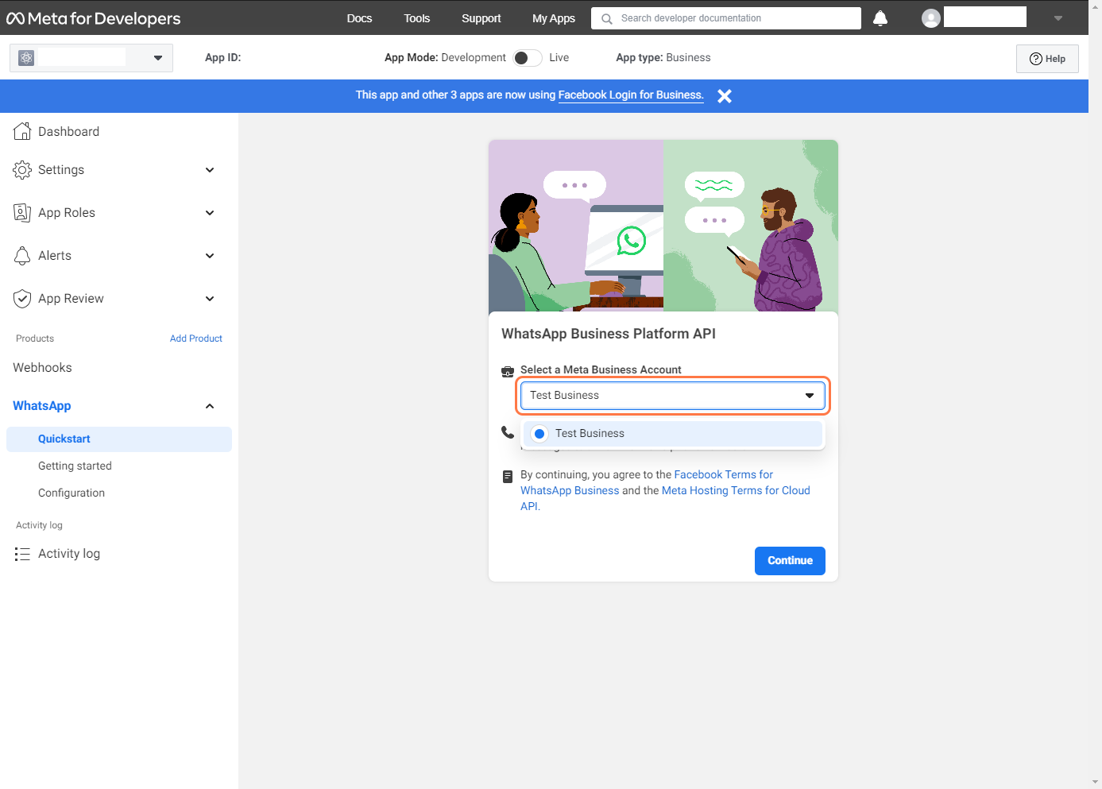Open the Webhooks product page
This screenshot has width=1102, height=789.
click(x=42, y=367)
